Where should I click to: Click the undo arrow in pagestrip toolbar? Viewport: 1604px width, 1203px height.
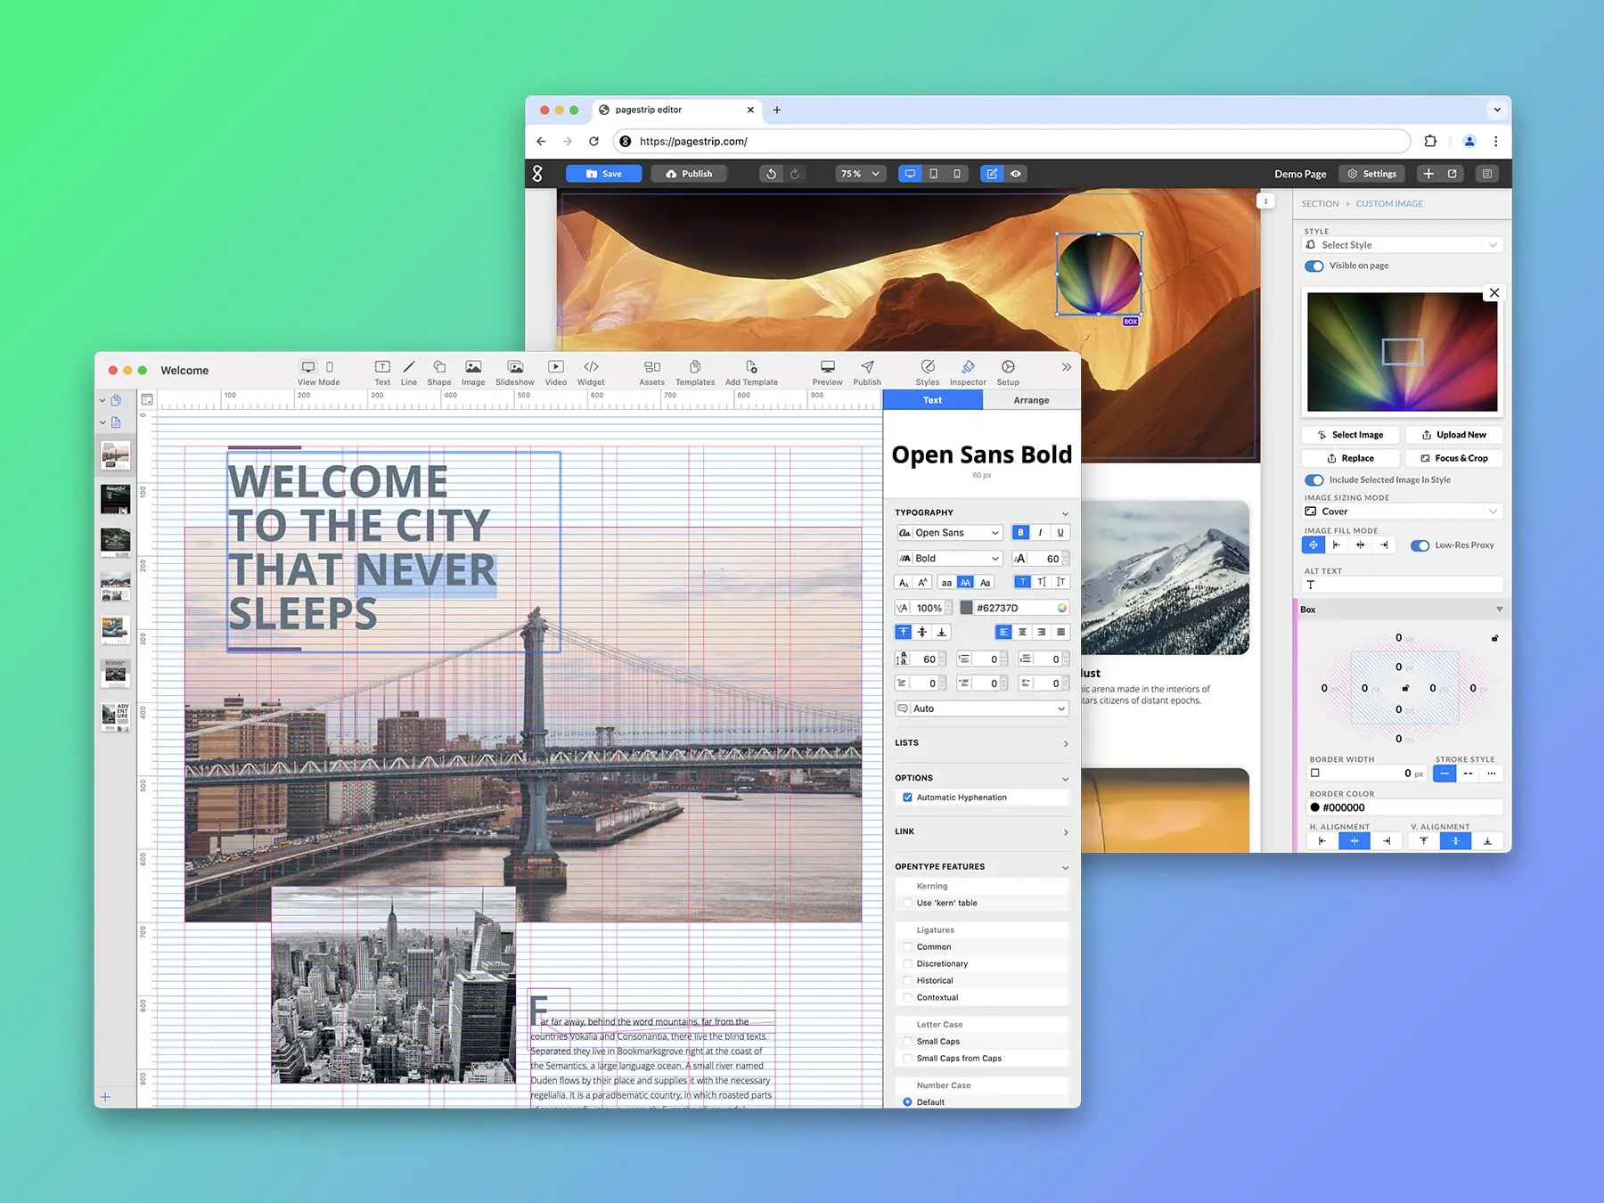point(772,174)
